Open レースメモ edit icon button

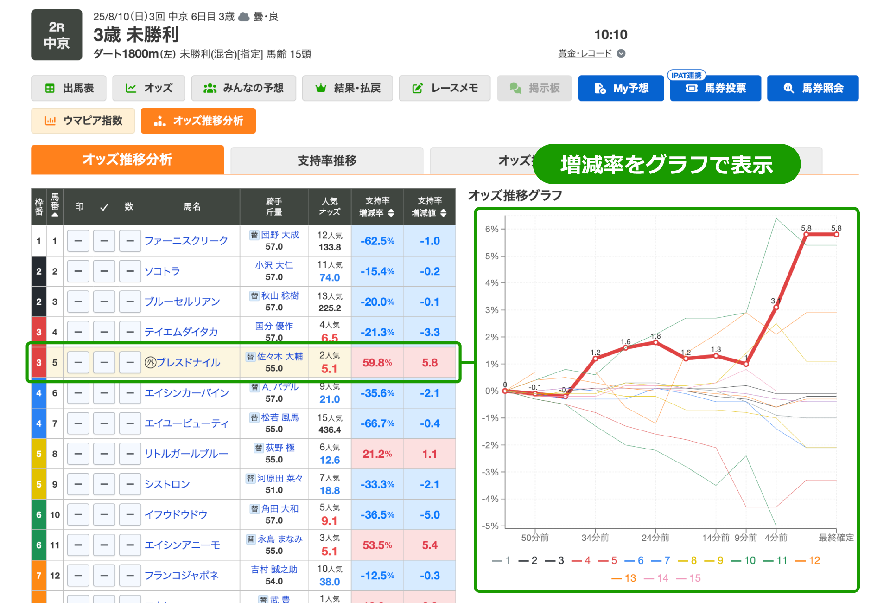445,88
